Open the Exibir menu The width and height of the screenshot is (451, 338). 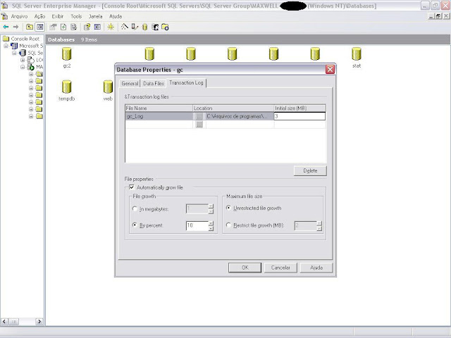58,16
